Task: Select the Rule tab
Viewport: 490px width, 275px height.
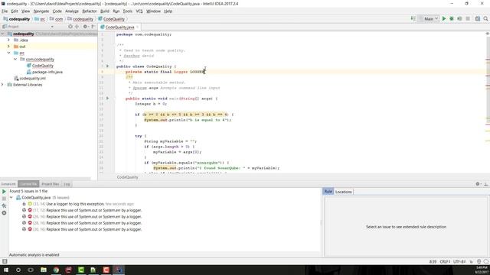Action: pyautogui.click(x=328, y=192)
